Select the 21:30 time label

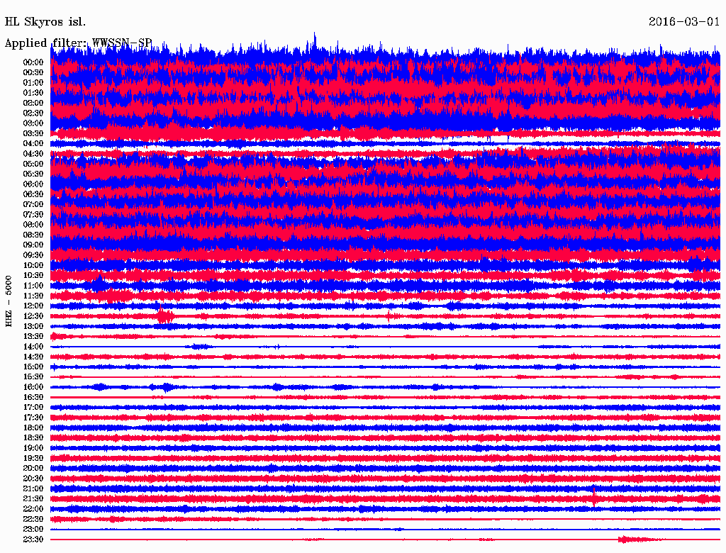point(33,499)
